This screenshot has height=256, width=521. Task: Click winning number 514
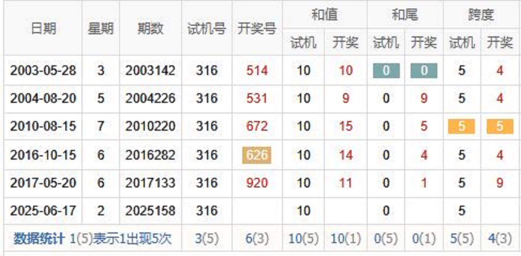(x=257, y=70)
